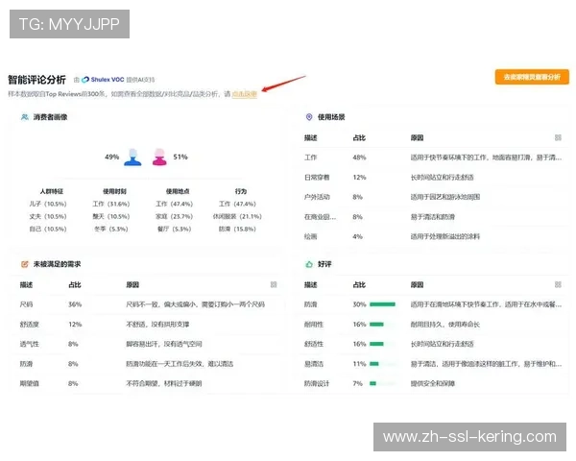The image size is (576, 461).
Task: Click the 51% female percentage
Action: click(180, 157)
